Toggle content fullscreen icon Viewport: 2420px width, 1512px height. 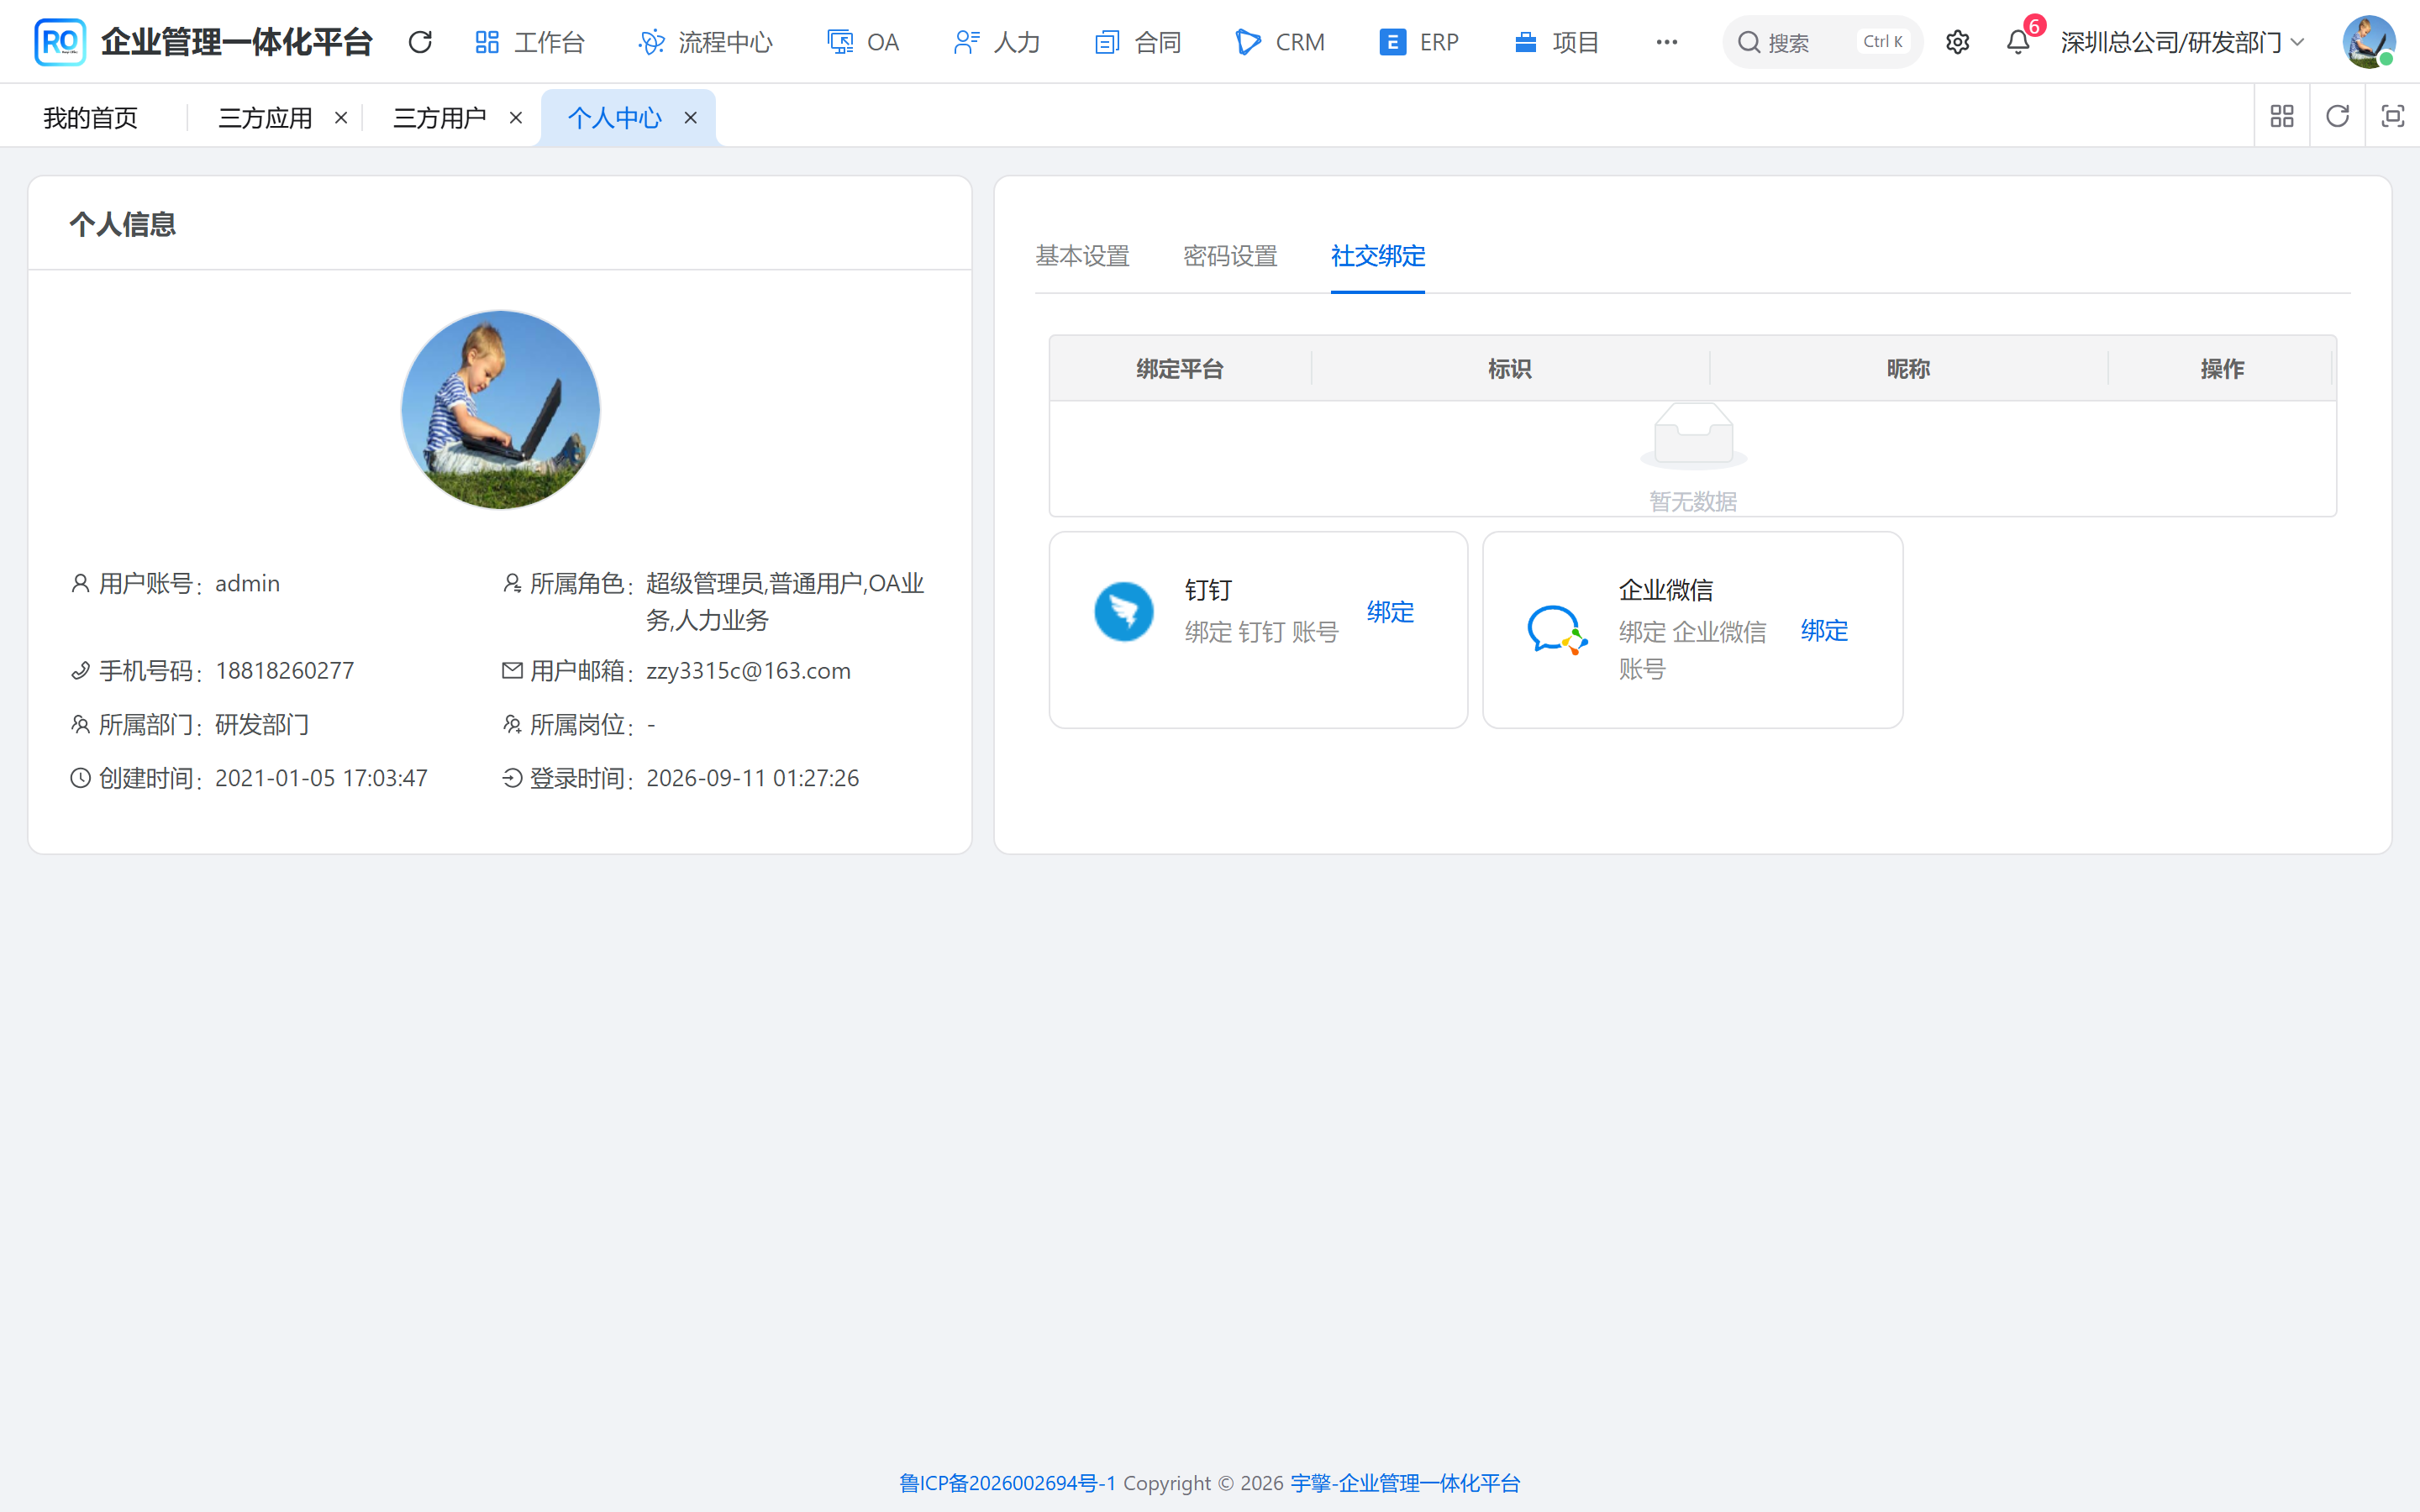tap(2392, 116)
